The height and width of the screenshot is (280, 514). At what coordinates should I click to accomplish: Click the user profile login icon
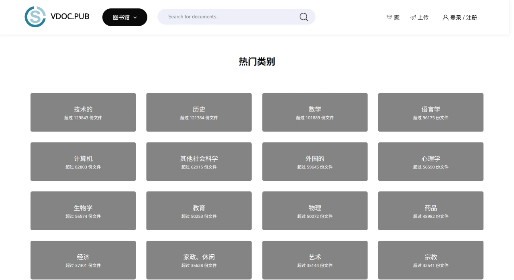pyautogui.click(x=445, y=18)
